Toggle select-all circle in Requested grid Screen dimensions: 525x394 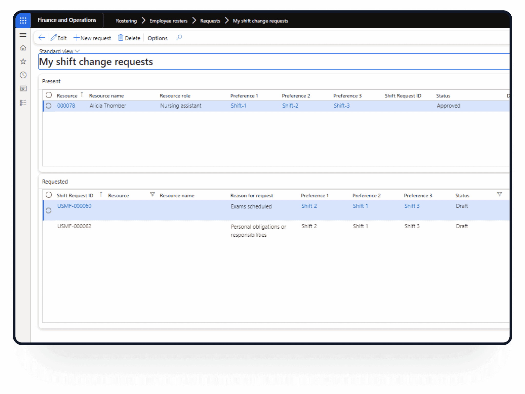[x=49, y=195]
